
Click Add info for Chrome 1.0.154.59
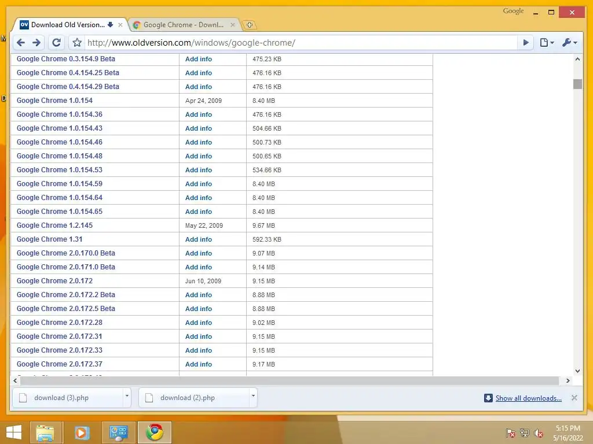coord(199,184)
